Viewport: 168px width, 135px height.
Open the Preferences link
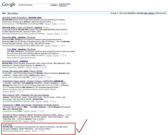(63, 6)
